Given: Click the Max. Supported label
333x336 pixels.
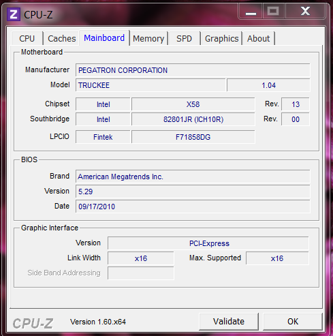Looking at the screenshot, I should coord(215,258).
